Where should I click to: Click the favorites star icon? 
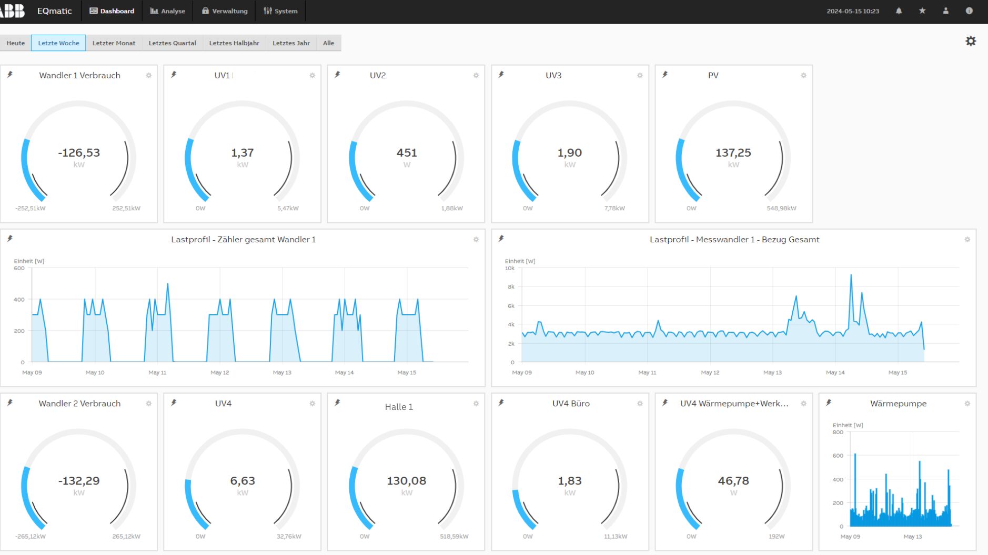[922, 11]
